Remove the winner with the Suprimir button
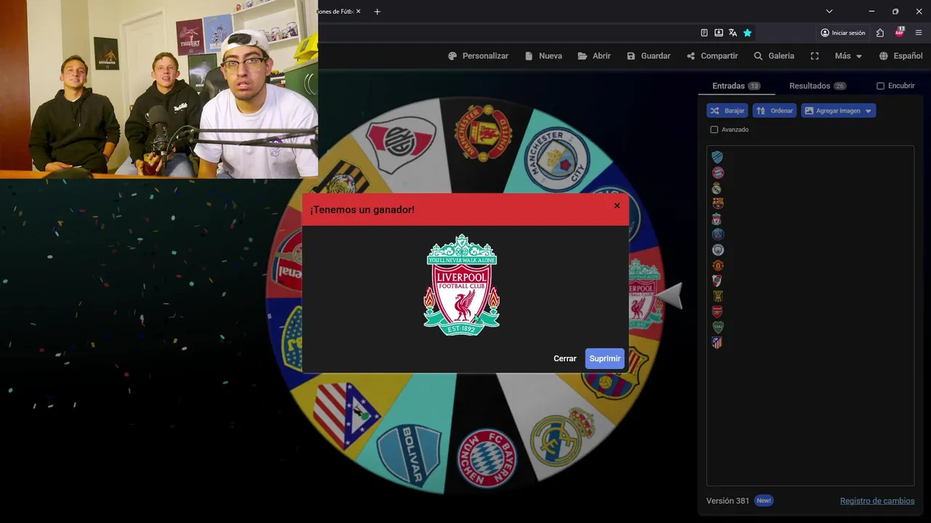Image resolution: width=931 pixels, height=523 pixels. [x=604, y=359]
